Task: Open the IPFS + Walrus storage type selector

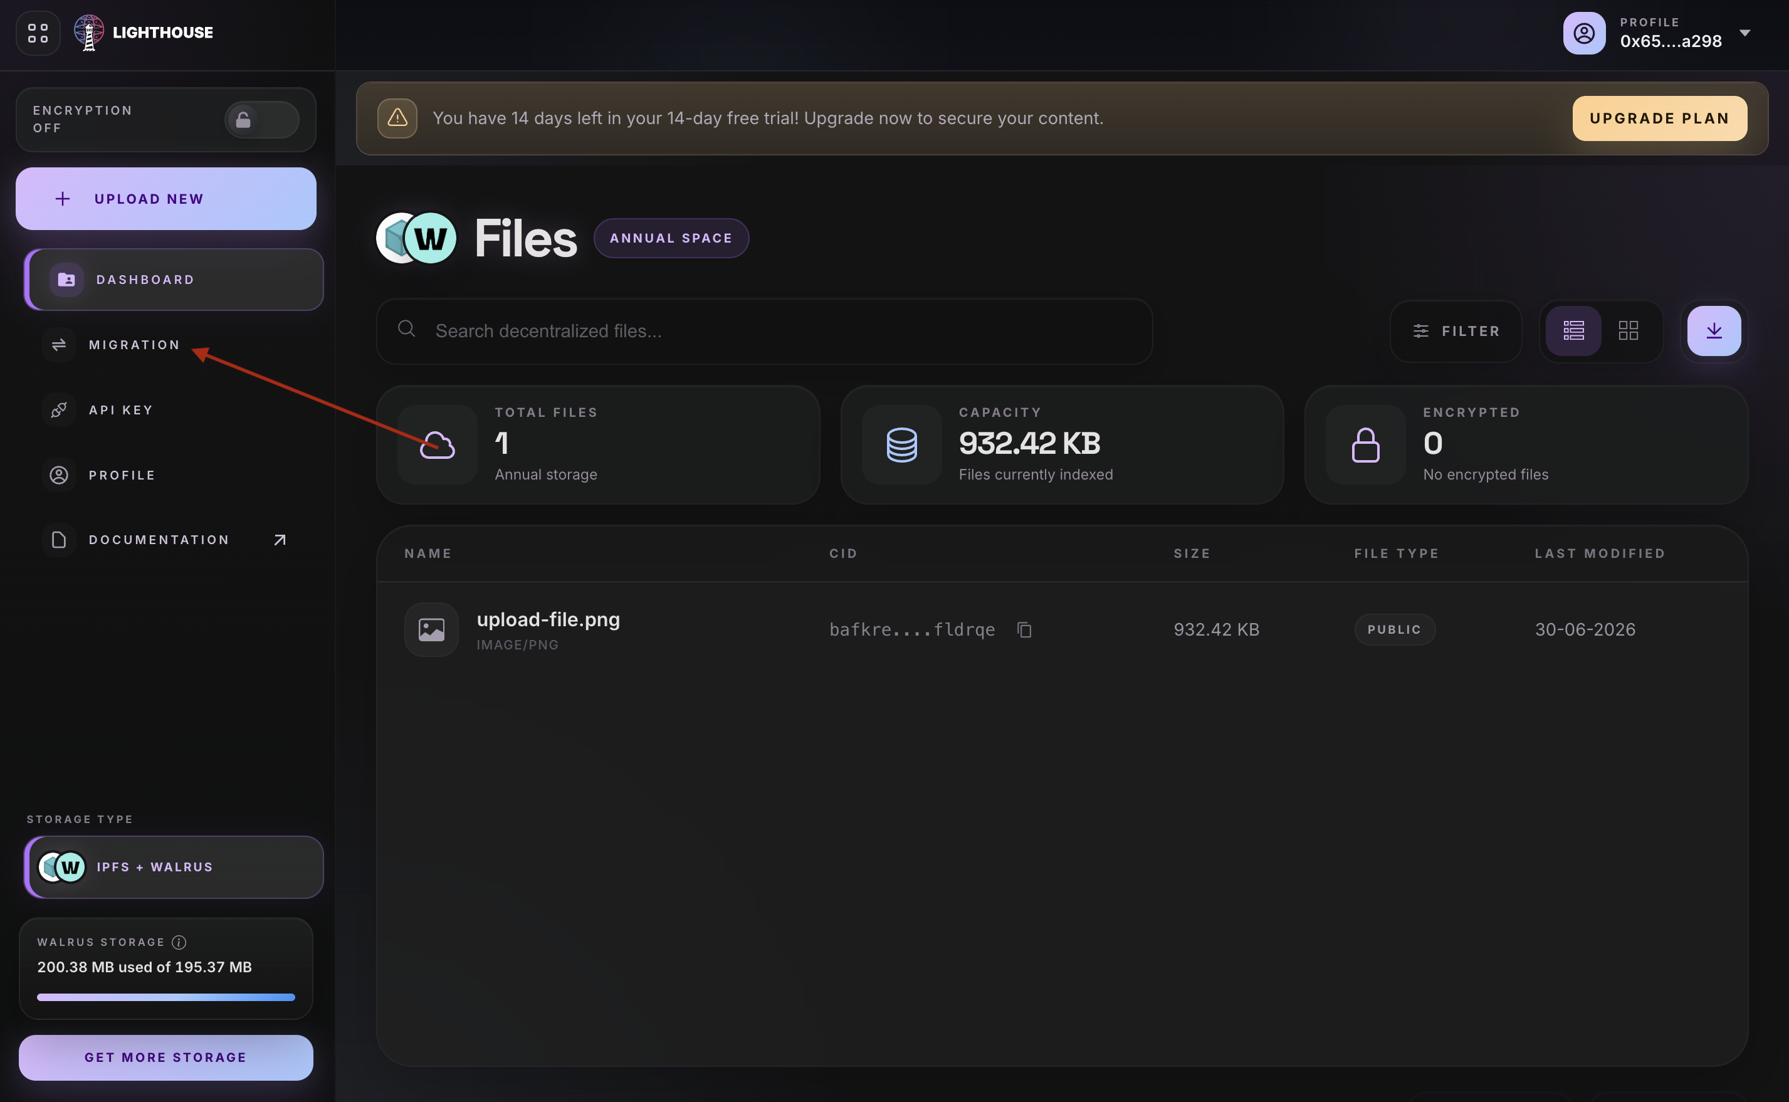Action: coord(174,866)
